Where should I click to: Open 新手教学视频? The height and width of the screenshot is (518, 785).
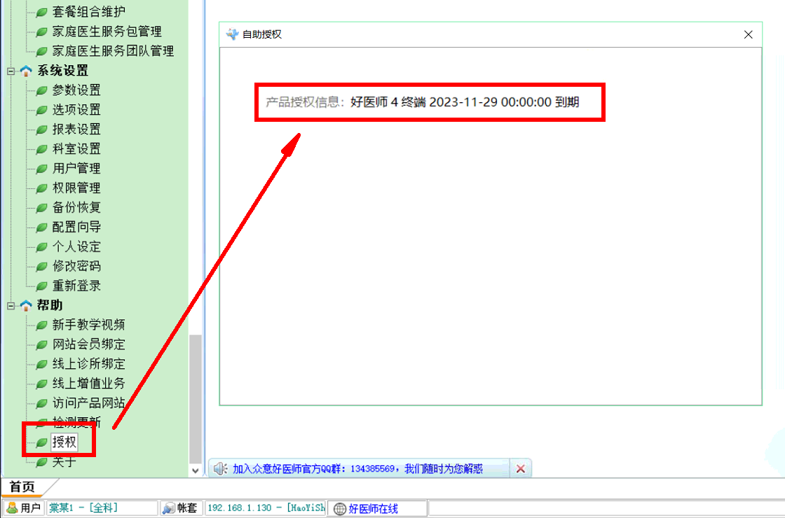click(88, 325)
